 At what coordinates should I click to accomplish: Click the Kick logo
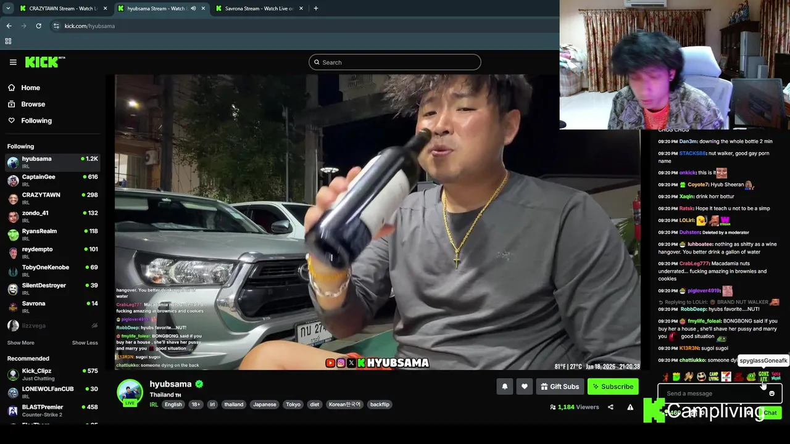coord(45,62)
